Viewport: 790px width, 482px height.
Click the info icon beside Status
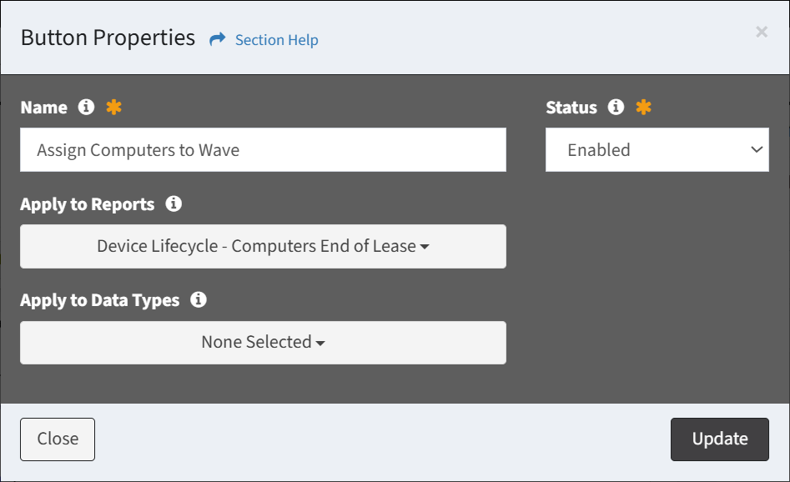[x=616, y=107]
